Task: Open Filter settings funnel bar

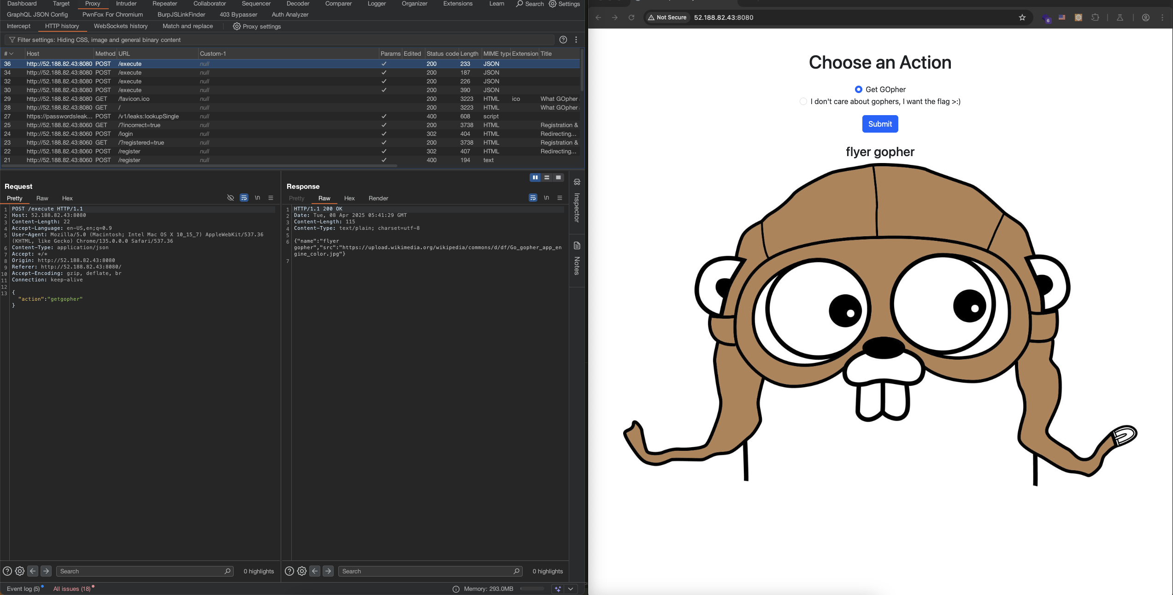Action: click(x=279, y=40)
